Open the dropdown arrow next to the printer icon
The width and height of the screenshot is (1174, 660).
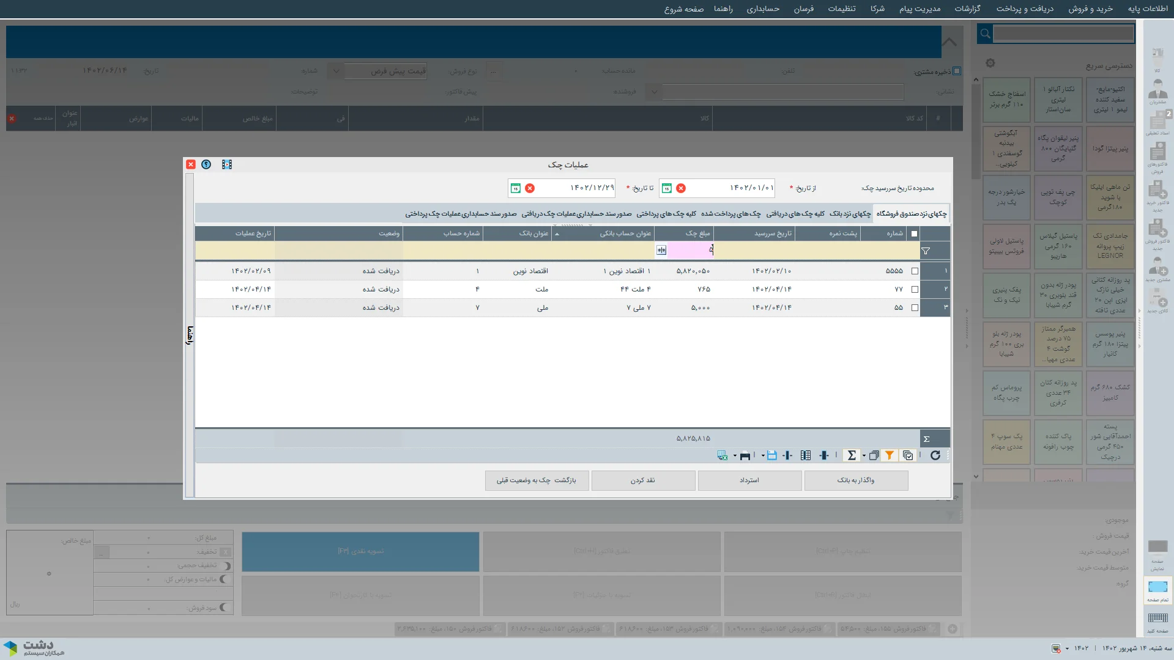(735, 455)
